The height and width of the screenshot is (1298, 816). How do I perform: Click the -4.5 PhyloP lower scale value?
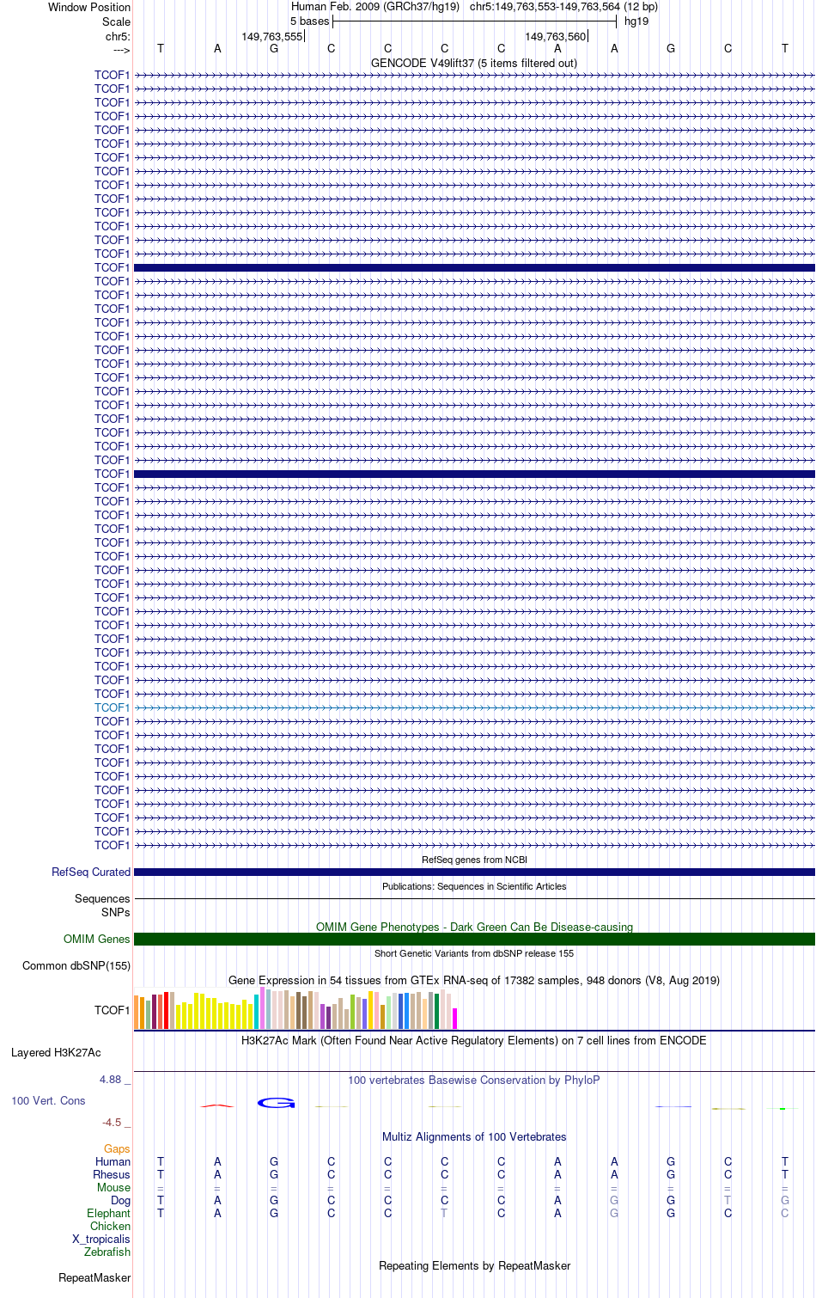point(112,1122)
